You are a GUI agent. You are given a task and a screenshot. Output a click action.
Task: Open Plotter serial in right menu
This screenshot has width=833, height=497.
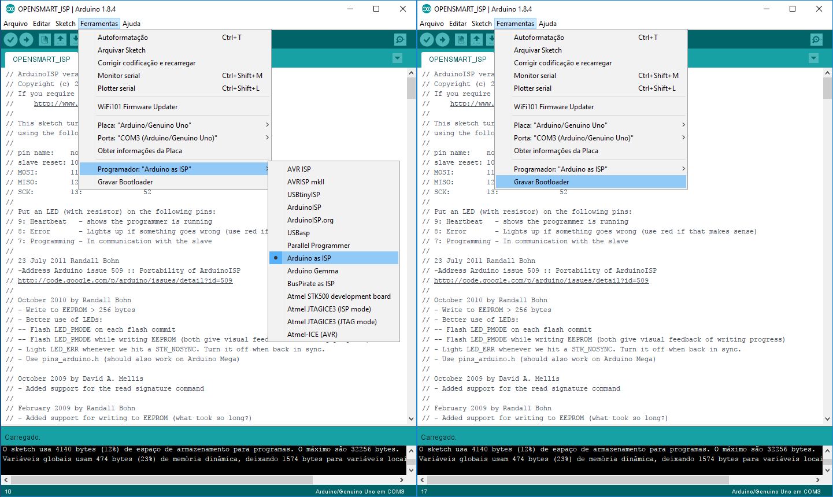point(591,88)
